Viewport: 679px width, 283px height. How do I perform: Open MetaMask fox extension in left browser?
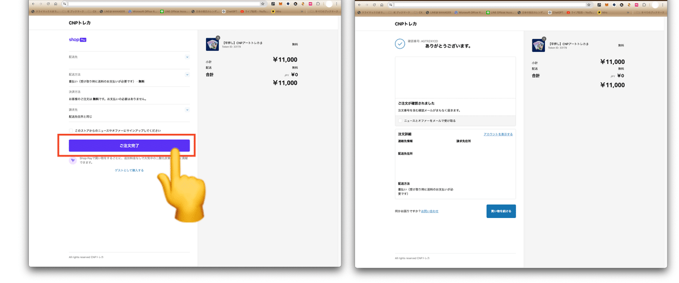click(x=280, y=4)
